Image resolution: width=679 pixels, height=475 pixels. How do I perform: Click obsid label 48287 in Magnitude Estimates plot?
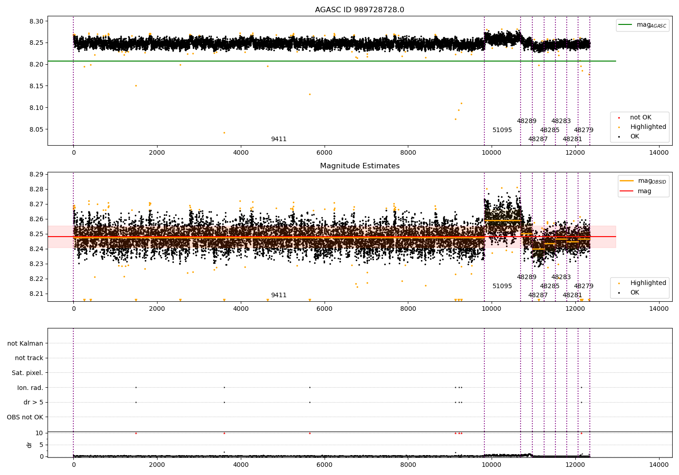[538, 295]
